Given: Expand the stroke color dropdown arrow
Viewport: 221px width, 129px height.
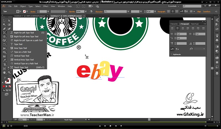Looking at the screenshot, I should [27, 12].
